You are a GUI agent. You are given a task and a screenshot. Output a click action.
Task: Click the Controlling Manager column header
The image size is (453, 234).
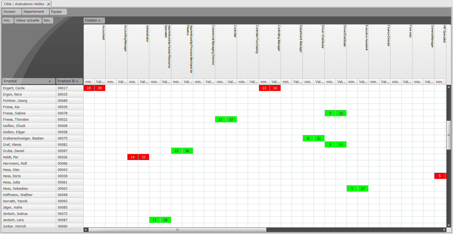click(x=270, y=51)
